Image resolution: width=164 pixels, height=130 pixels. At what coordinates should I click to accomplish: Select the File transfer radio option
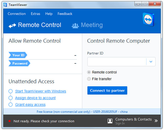pos(89,79)
